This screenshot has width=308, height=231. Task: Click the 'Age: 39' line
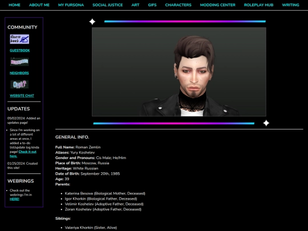click(62, 179)
